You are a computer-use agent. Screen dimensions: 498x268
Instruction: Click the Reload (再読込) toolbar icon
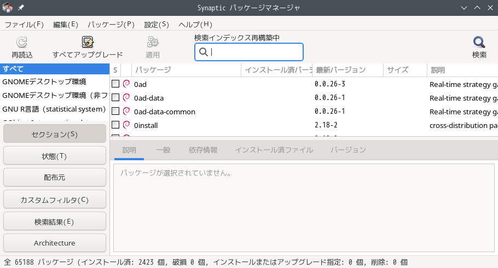[x=22, y=42]
